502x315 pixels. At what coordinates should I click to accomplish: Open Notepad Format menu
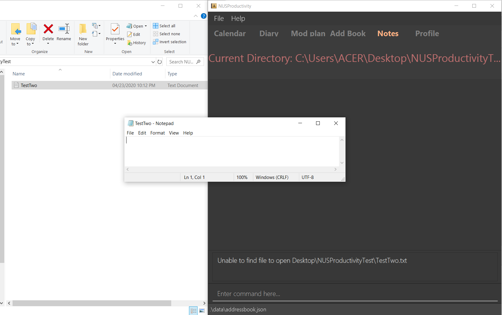[x=157, y=133]
